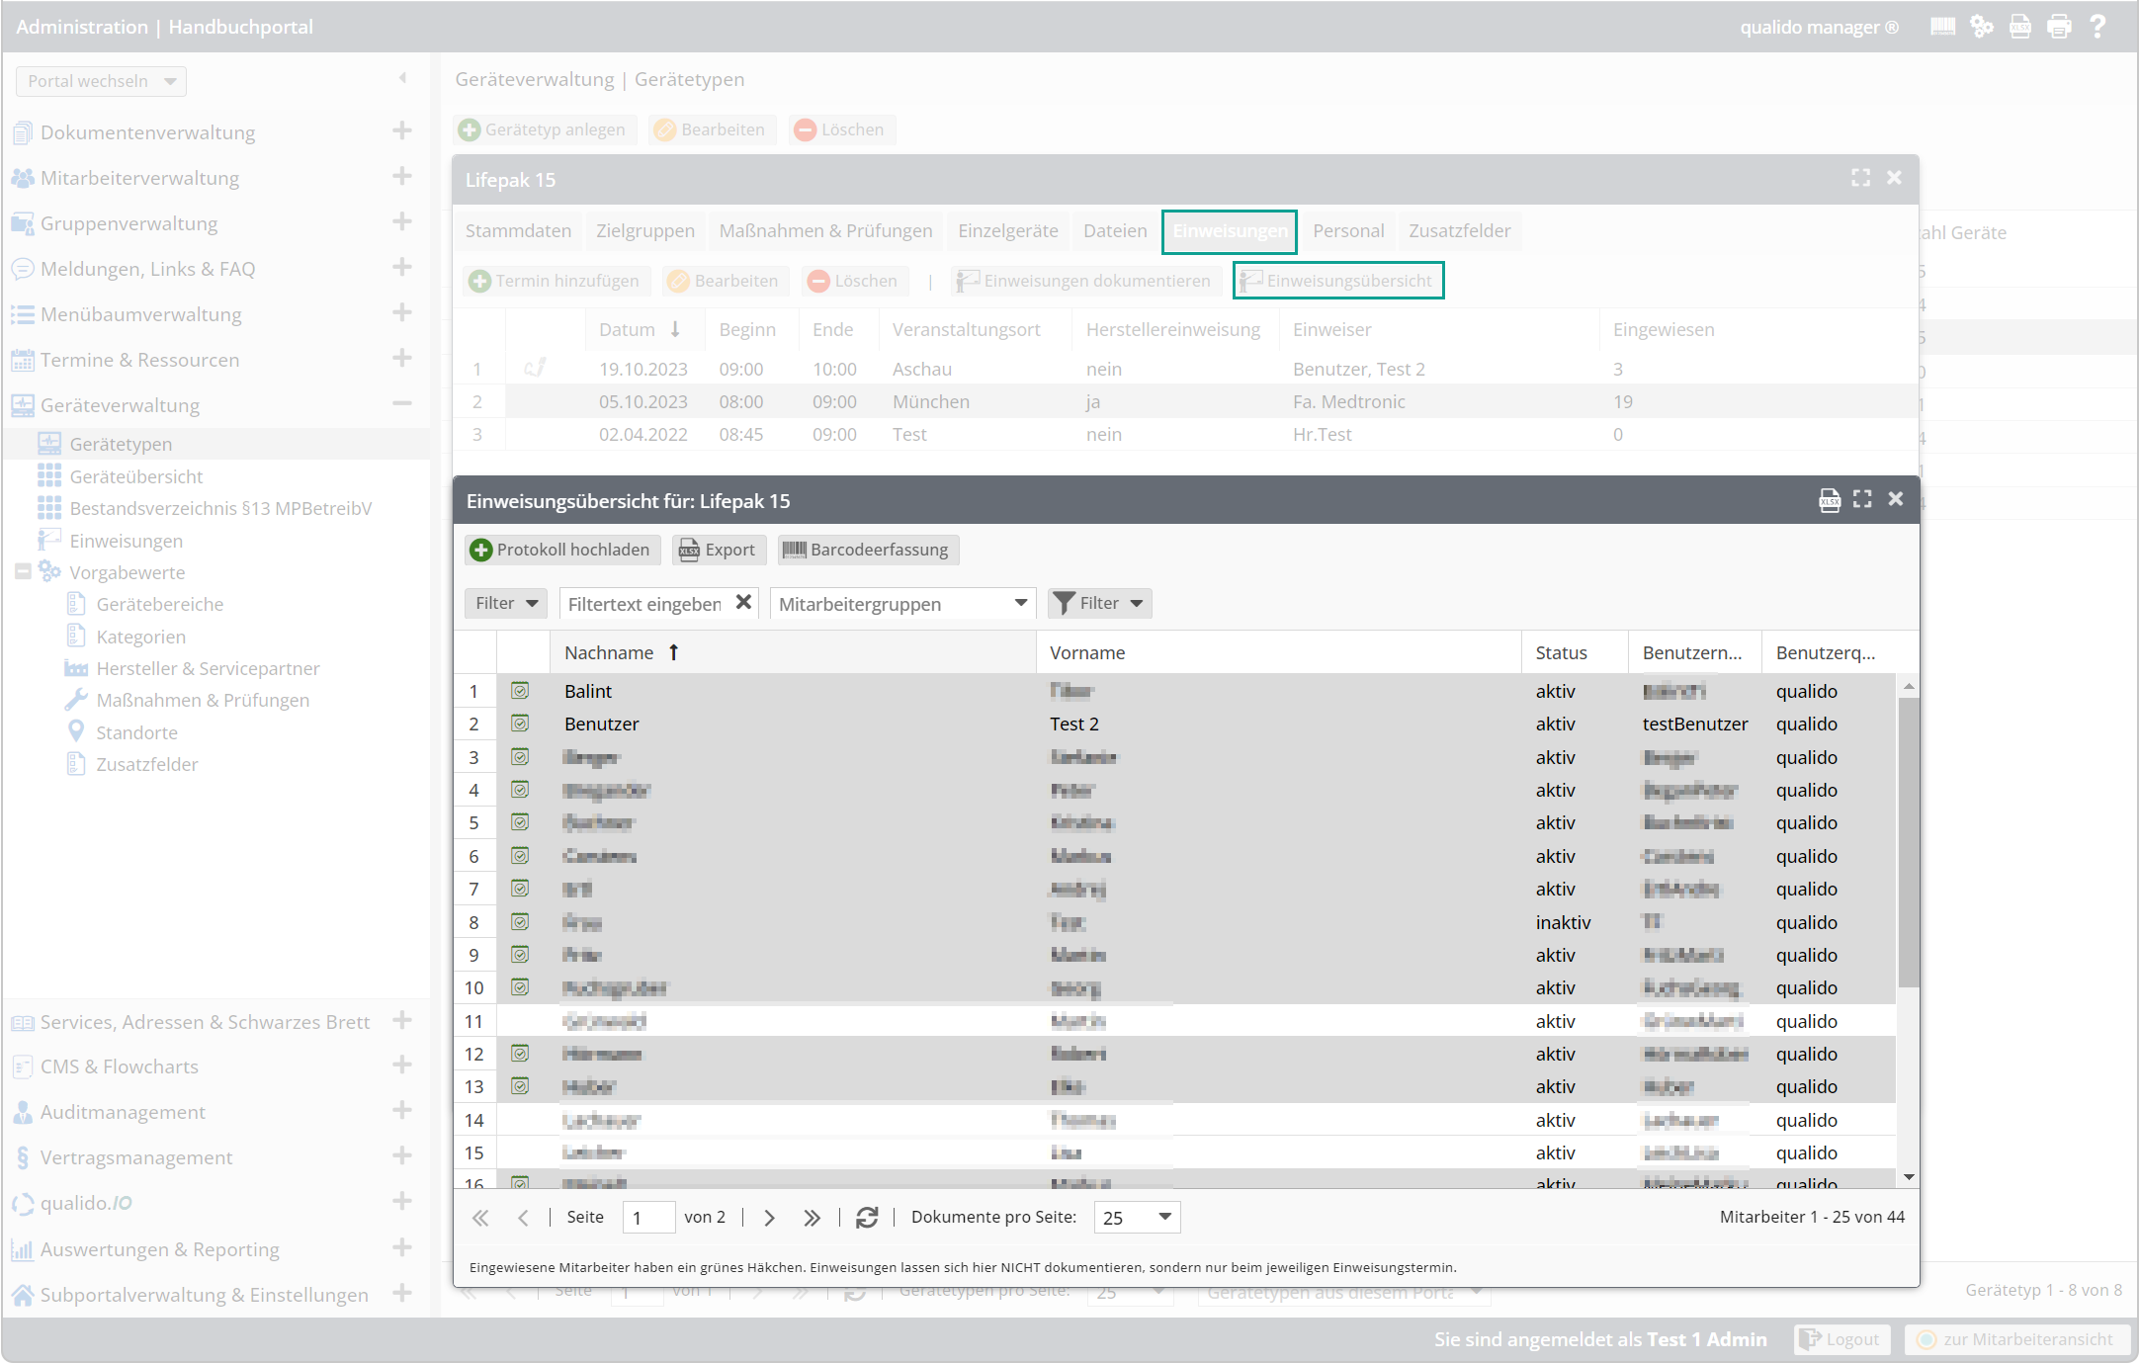Click Gerätetyp anlegen
Image resolution: width=2140 pixels, height=1364 pixels.
pos(545,129)
